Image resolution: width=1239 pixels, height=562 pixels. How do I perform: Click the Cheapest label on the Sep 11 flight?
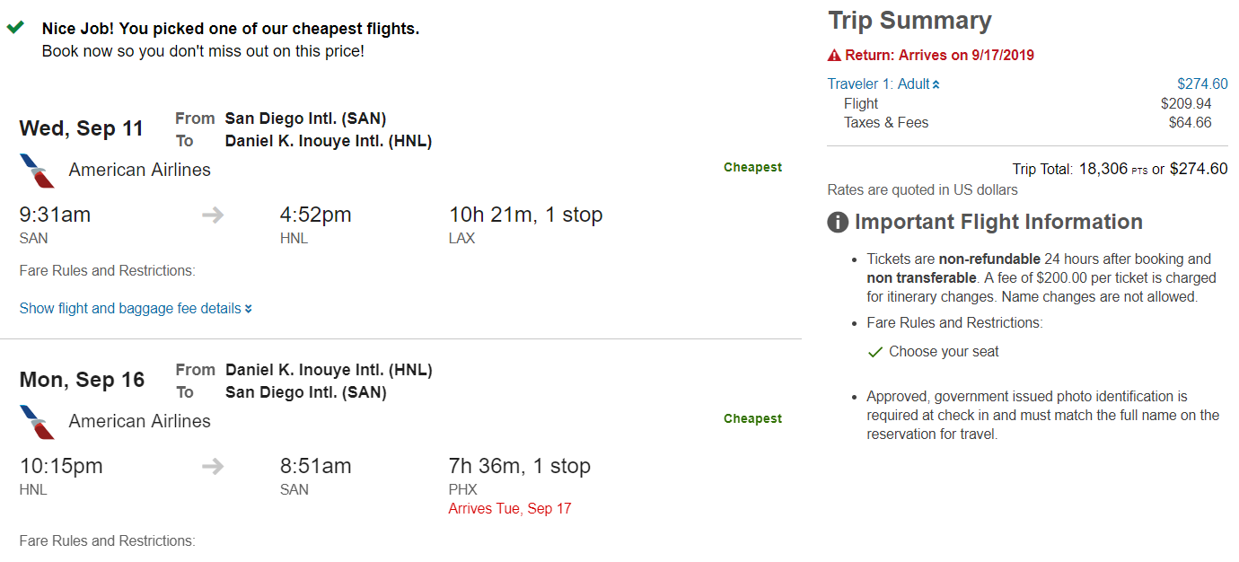[x=752, y=167]
